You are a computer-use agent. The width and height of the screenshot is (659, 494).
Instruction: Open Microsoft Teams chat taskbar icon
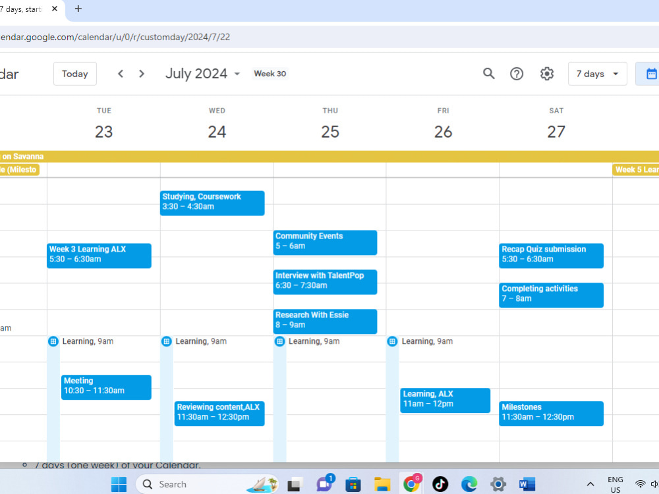click(x=324, y=484)
